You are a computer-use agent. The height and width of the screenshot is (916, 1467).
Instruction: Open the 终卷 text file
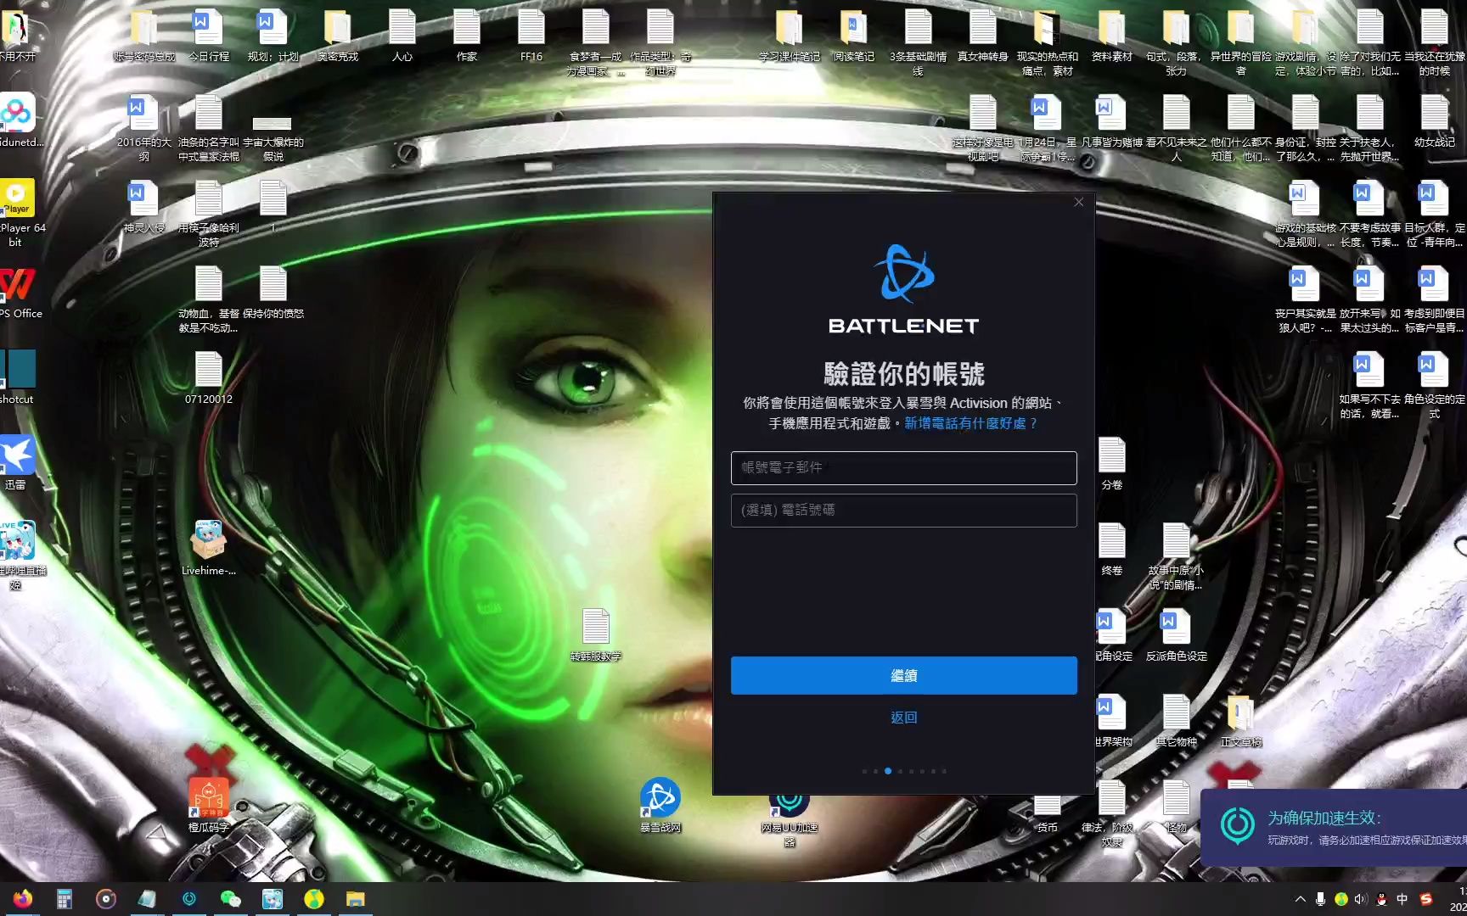pos(1112,549)
